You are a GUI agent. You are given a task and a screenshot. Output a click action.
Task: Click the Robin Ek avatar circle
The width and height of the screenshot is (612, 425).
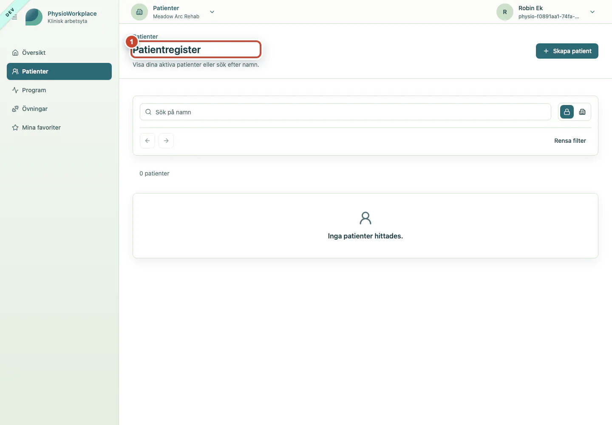click(x=505, y=12)
